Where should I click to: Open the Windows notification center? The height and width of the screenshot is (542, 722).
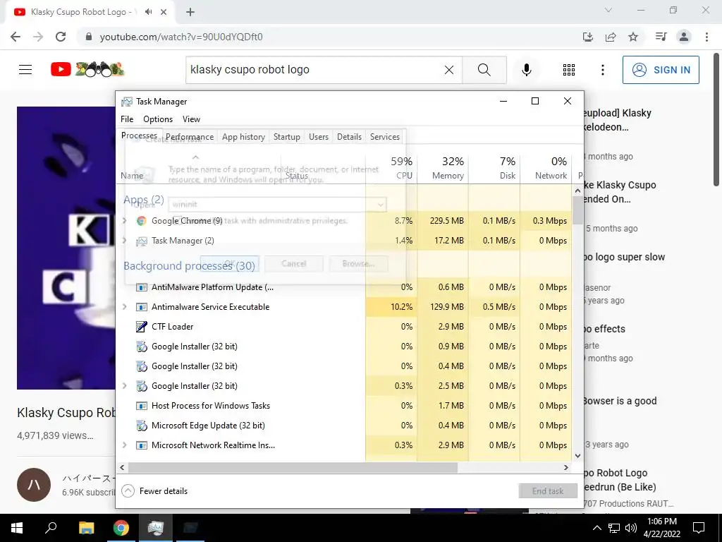699,528
